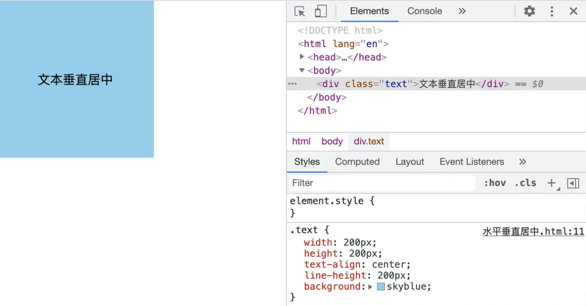Collapse the body element node
This screenshot has width=586, height=306.
click(x=302, y=70)
